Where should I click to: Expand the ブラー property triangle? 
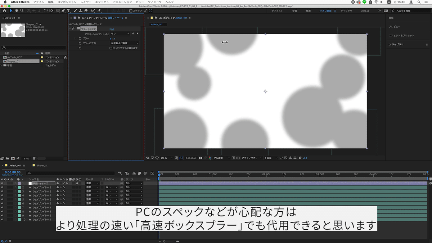click(x=75, y=38)
